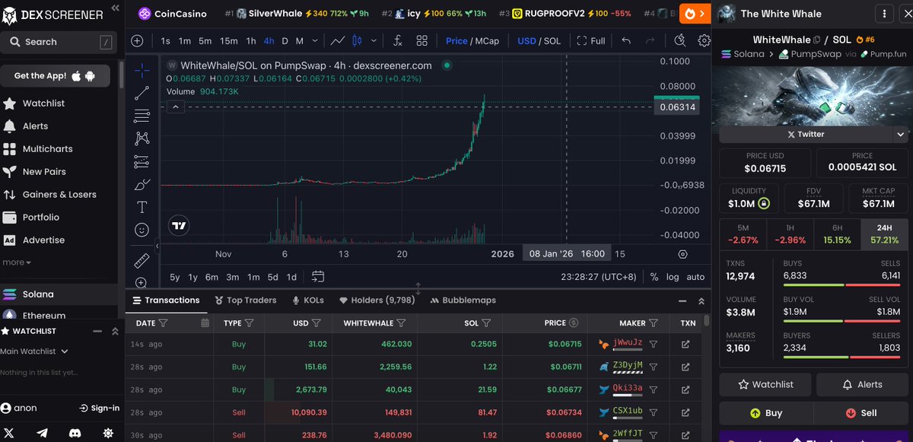Select the crosshair cursor tool

[x=142, y=71]
